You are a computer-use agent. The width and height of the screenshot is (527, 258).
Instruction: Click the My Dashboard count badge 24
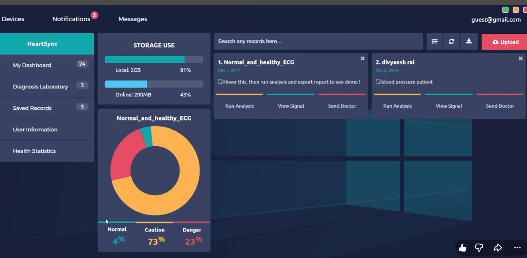82,64
